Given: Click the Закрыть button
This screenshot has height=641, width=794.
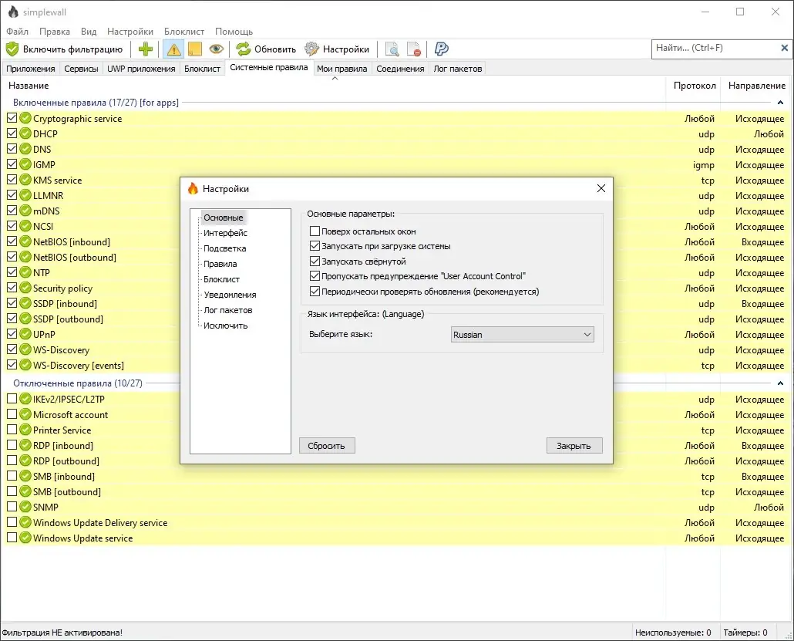Looking at the screenshot, I should (x=574, y=446).
